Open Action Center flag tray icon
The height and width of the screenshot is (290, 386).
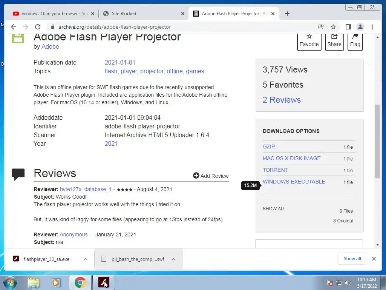tap(329, 283)
